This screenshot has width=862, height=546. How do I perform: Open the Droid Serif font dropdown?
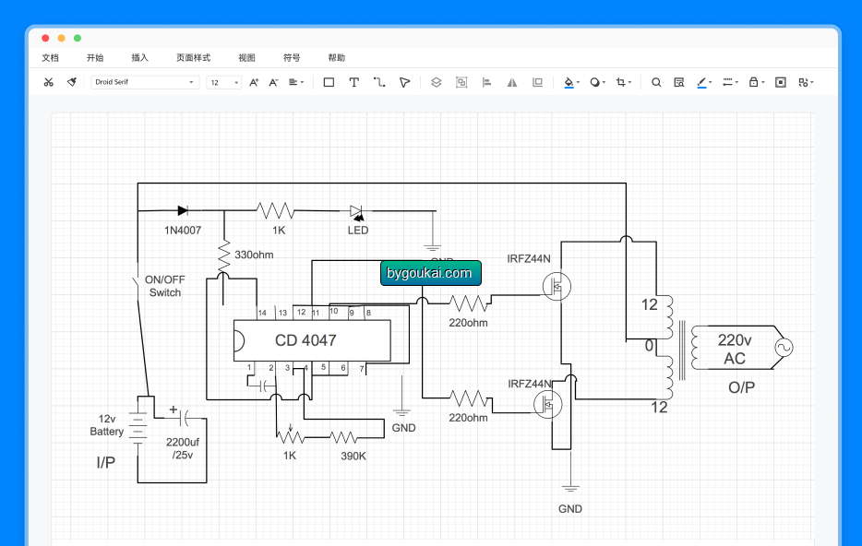click(x=145, y=82)
